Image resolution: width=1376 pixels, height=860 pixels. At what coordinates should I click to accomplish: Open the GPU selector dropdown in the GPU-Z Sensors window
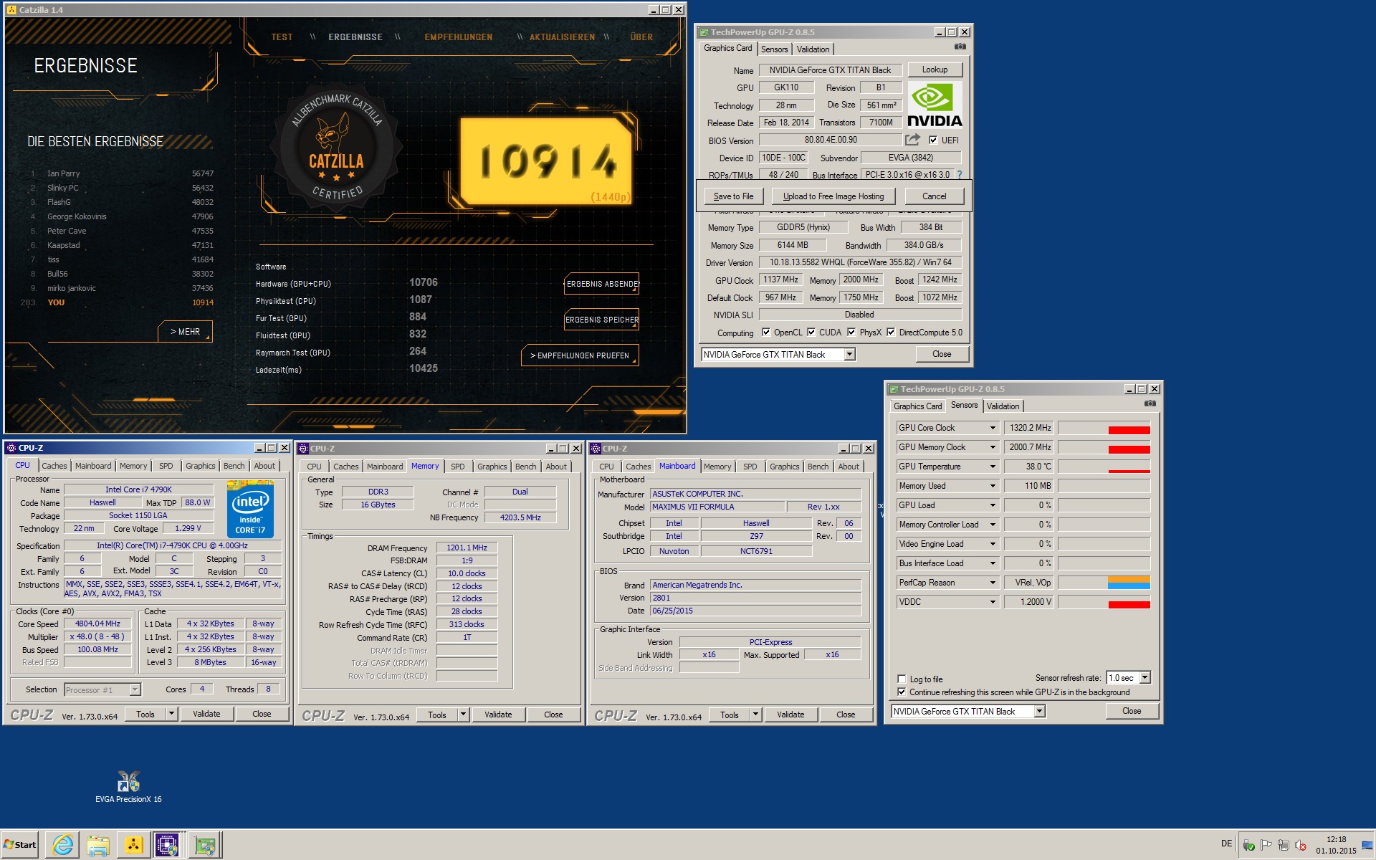(1039, 711)
